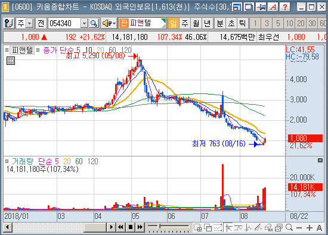328x235 pixels.
Task: Click the rewind double-arrow button
Action: point(120,227)
